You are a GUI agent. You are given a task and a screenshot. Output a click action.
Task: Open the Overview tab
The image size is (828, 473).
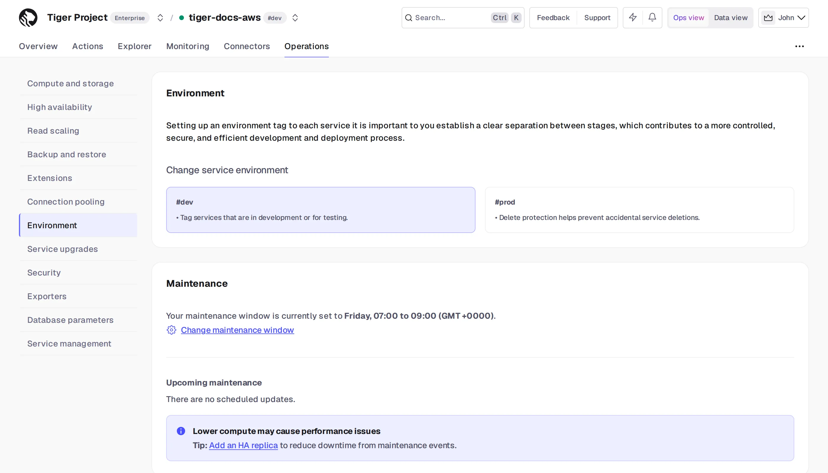[x=38, y=46]
